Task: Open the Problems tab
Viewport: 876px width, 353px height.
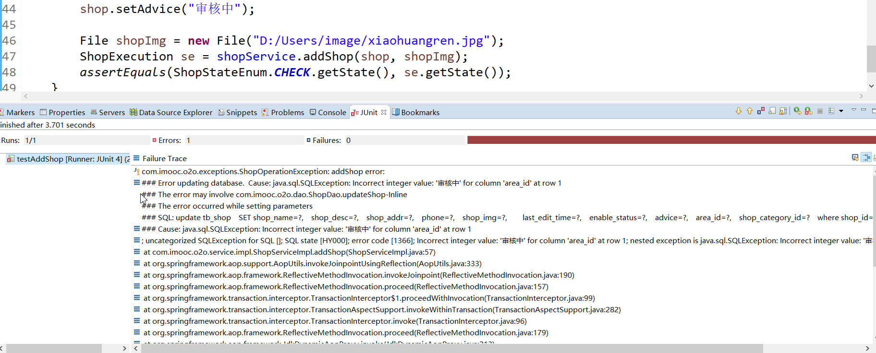Action: coord(283,112)
